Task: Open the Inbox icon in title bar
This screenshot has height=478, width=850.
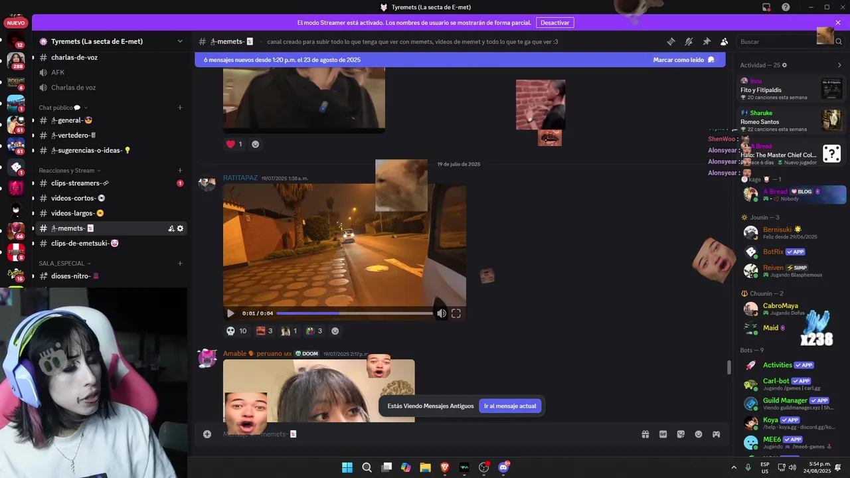Action: (x=766, y=7)
